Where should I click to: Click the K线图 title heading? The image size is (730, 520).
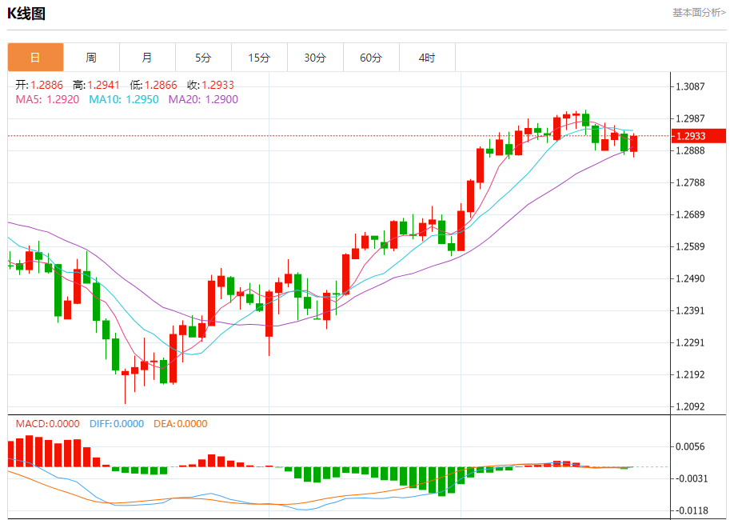coord(27,14)
